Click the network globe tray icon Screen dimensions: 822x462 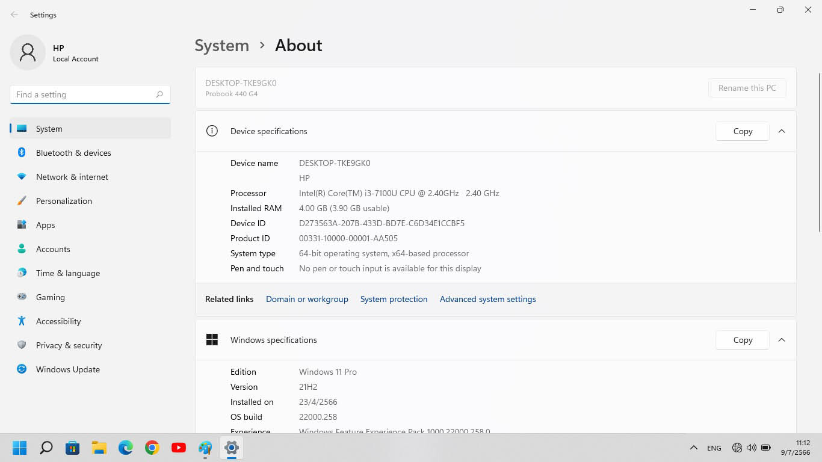point(737,448)
